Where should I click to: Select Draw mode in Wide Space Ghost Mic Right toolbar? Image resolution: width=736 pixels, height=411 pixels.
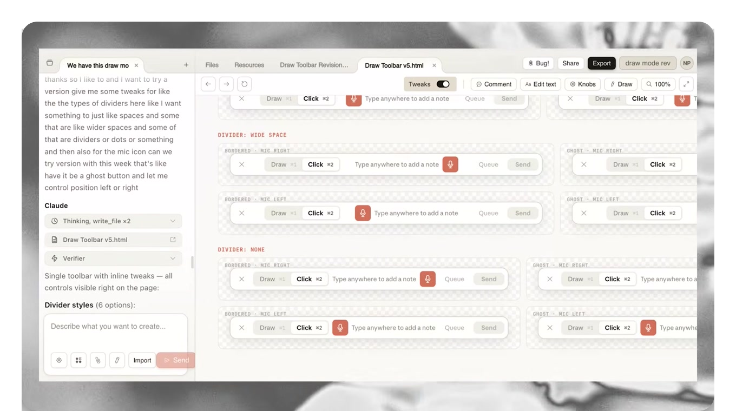pos(626,164)
